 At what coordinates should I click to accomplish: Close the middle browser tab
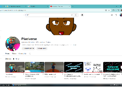click(x=48, y=6)
